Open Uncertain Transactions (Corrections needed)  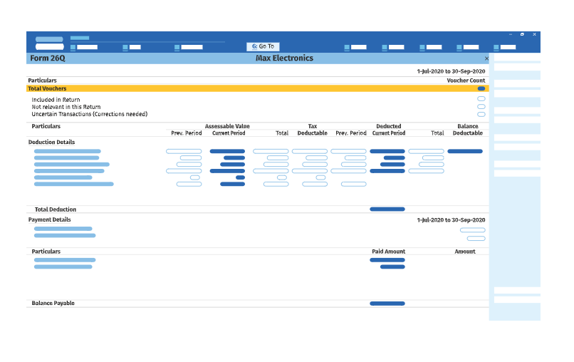point(89,114)
